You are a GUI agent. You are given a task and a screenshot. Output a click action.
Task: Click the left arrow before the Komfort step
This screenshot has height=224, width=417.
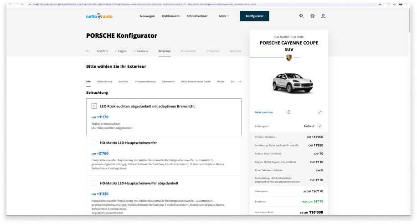pos(88,51)
